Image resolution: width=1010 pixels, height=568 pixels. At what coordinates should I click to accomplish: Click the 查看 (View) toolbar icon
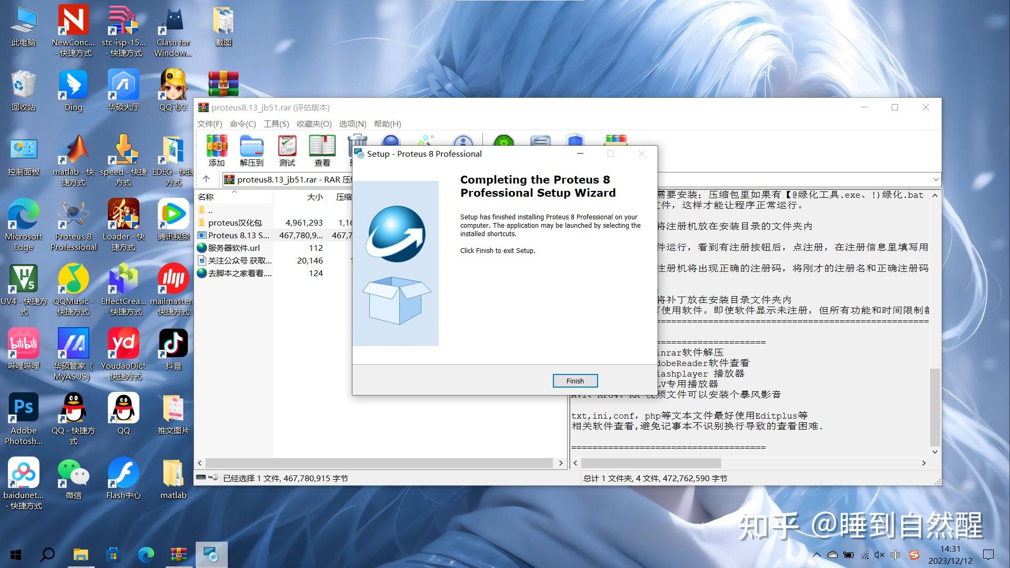[322, 150]
